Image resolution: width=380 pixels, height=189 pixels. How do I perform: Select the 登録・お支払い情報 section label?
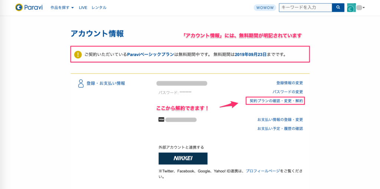click(x=106, y=83)
